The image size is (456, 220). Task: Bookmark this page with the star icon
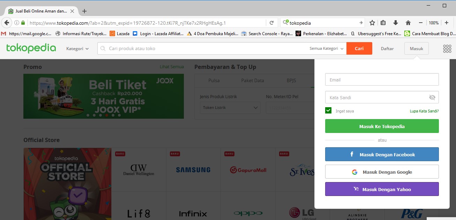pos(372,23)
